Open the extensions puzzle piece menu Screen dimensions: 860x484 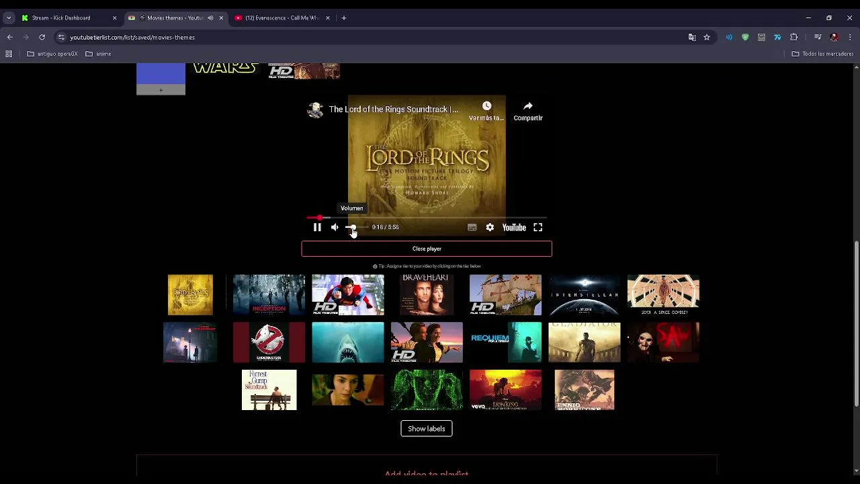[x=793, y=38]
